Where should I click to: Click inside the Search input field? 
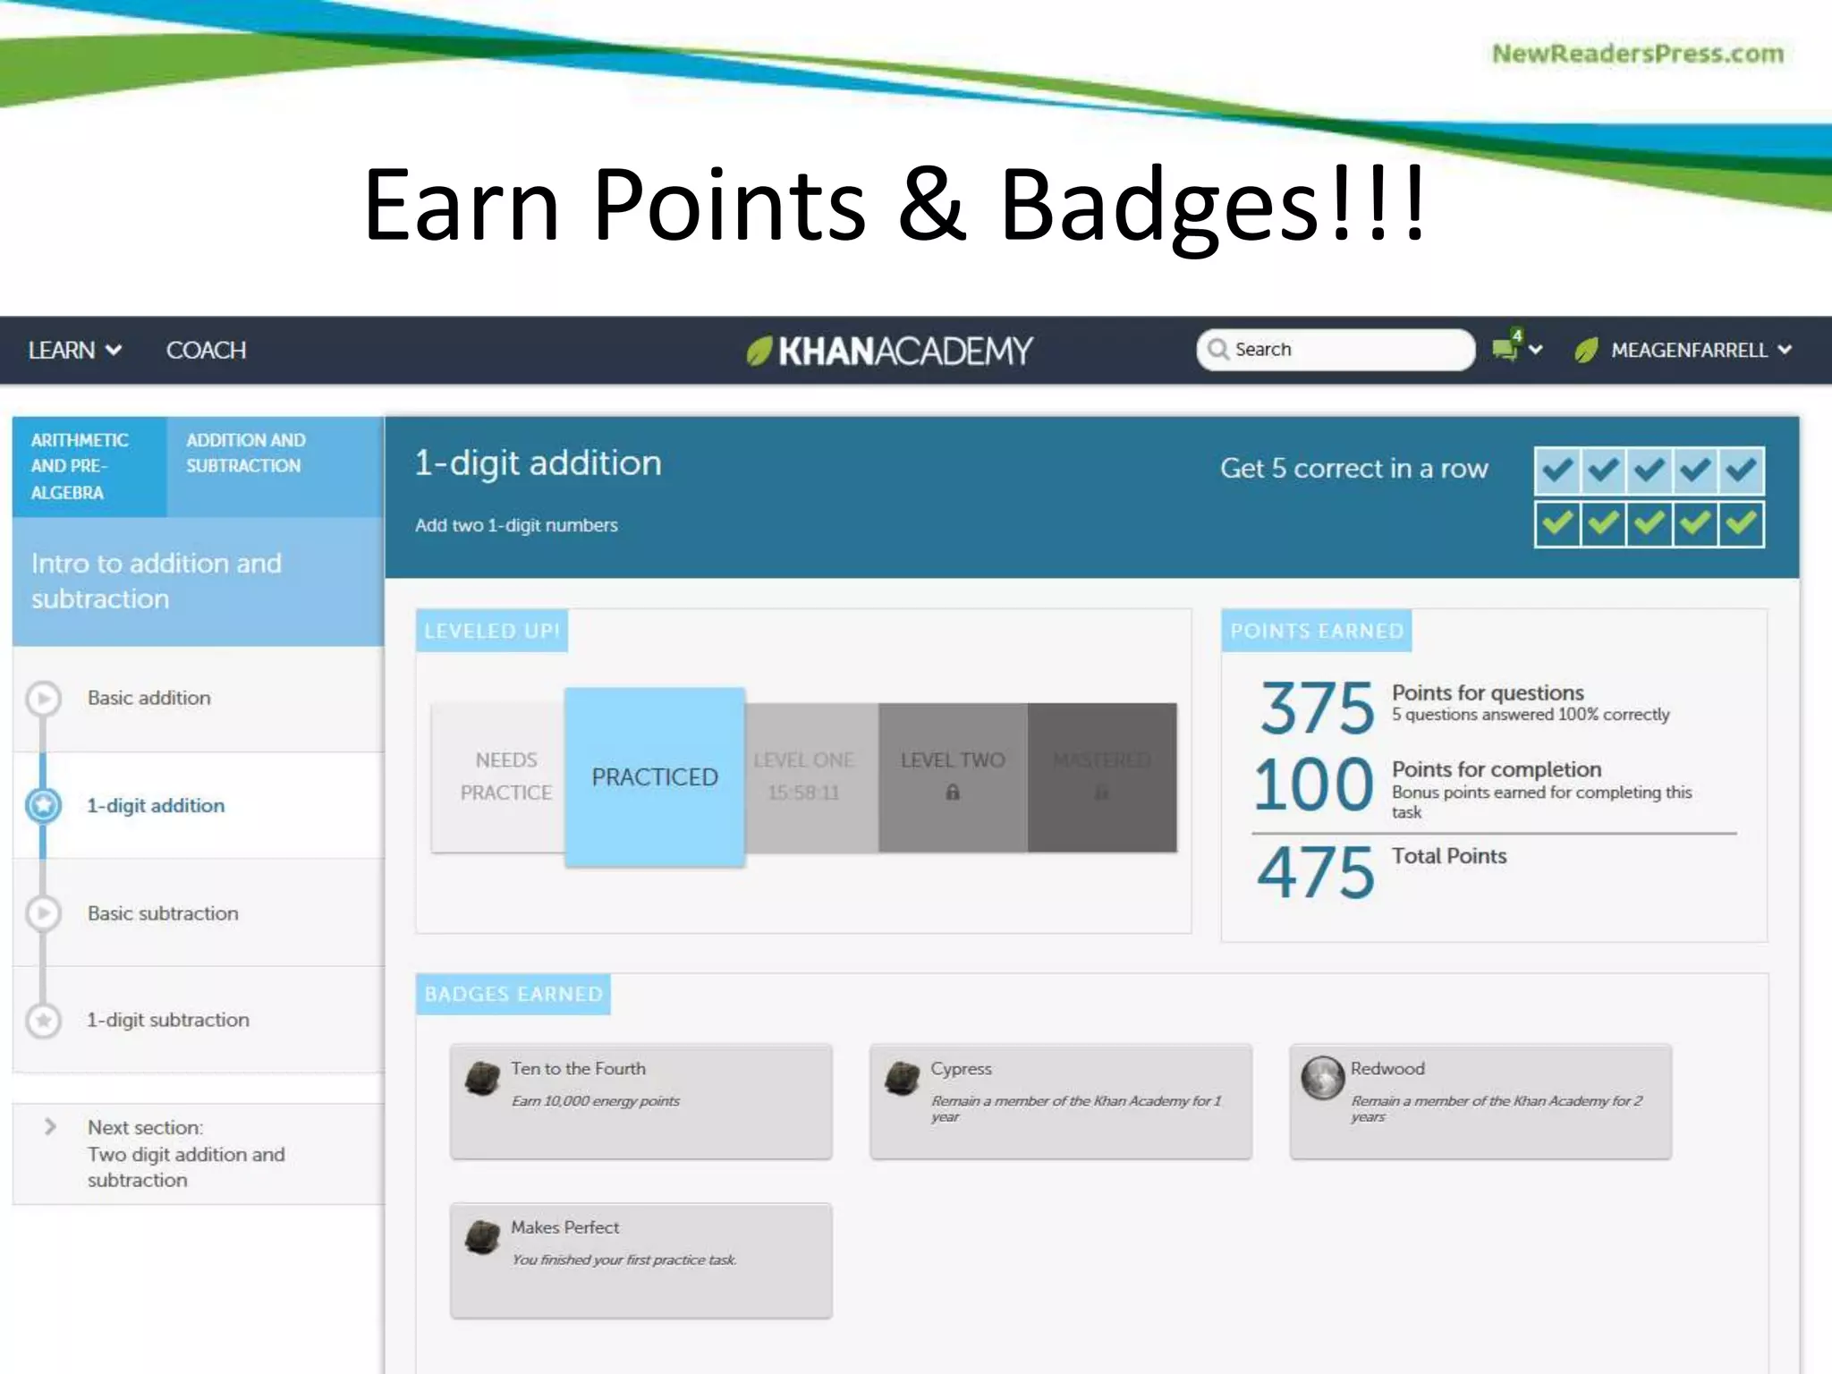tap(1336, 349)
